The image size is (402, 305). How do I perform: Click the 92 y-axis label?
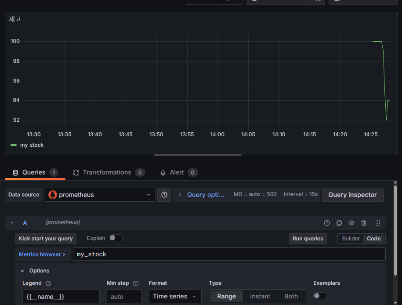[16, 120]
